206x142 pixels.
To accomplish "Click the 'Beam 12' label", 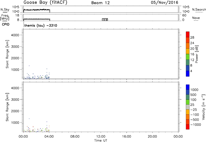I will click(100, 3).
